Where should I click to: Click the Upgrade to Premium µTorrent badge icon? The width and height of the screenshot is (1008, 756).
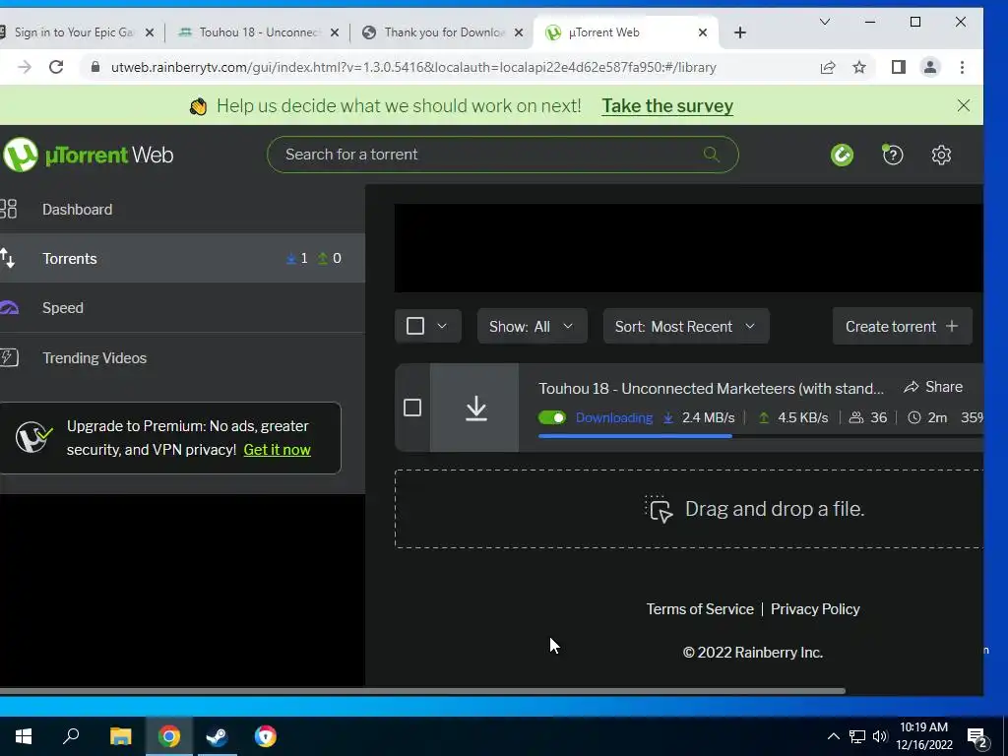pos(33,437)
